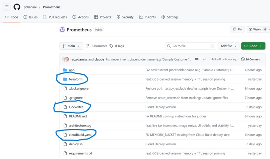Open the green Code dropdown button
Screen dimensions: 270x159
tap(253, 46)
